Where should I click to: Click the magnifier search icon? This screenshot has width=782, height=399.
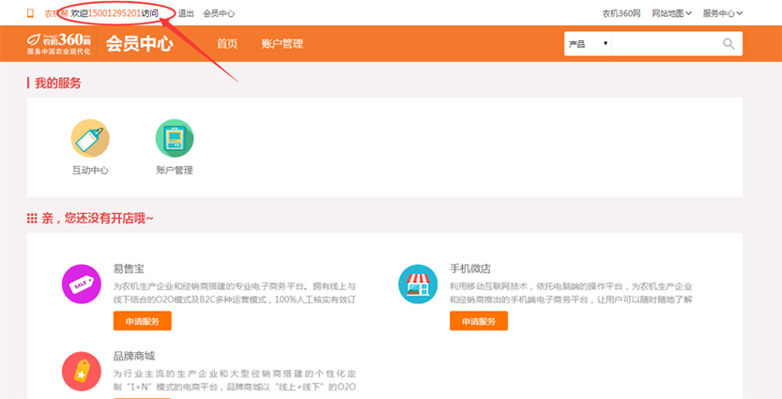pos(728,44)
